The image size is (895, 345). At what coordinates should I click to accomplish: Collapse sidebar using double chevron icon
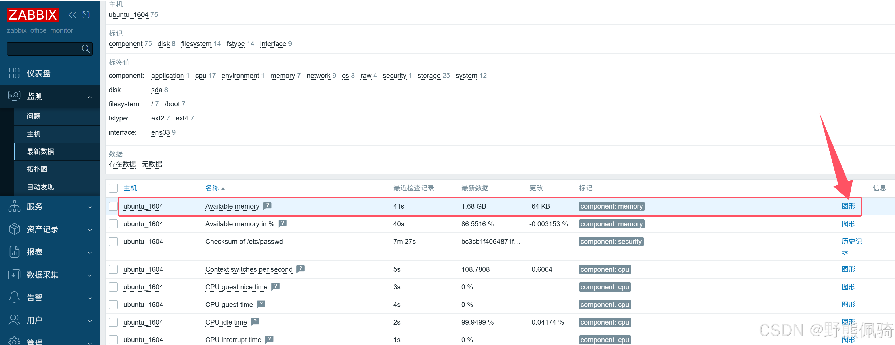tap(72, 14)
